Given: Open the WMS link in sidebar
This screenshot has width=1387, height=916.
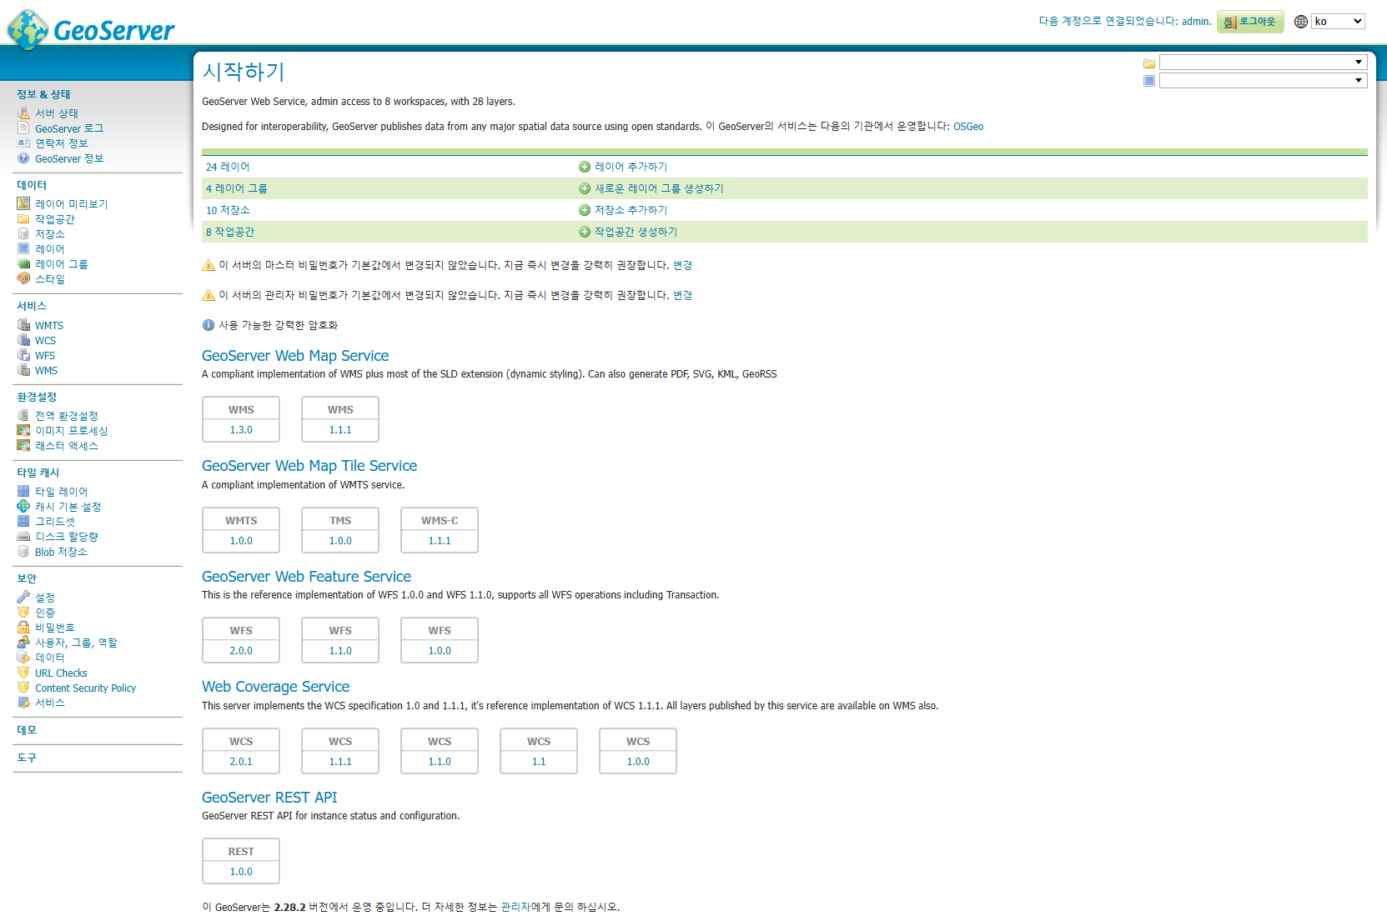Looking at the screenshot, I should (46, 371).
